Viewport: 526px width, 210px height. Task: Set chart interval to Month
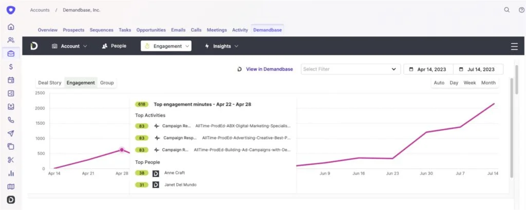pos(488,83)
